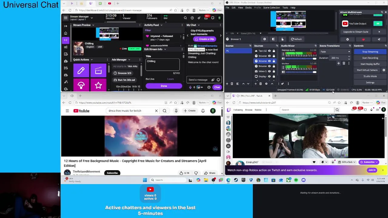Toggle visibility of Video Capture source
Viewport: 388px width, 218px height.
point(269,71)
